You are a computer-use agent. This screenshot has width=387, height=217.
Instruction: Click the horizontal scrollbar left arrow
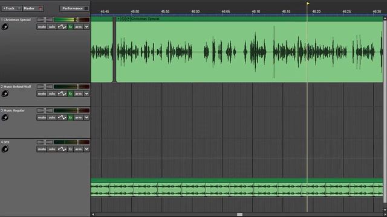[93, 215]
